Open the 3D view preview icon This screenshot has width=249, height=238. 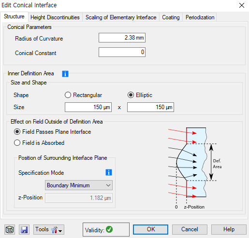10,229
